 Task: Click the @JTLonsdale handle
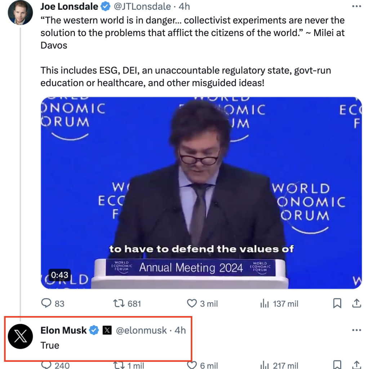(x=142, y=6)
